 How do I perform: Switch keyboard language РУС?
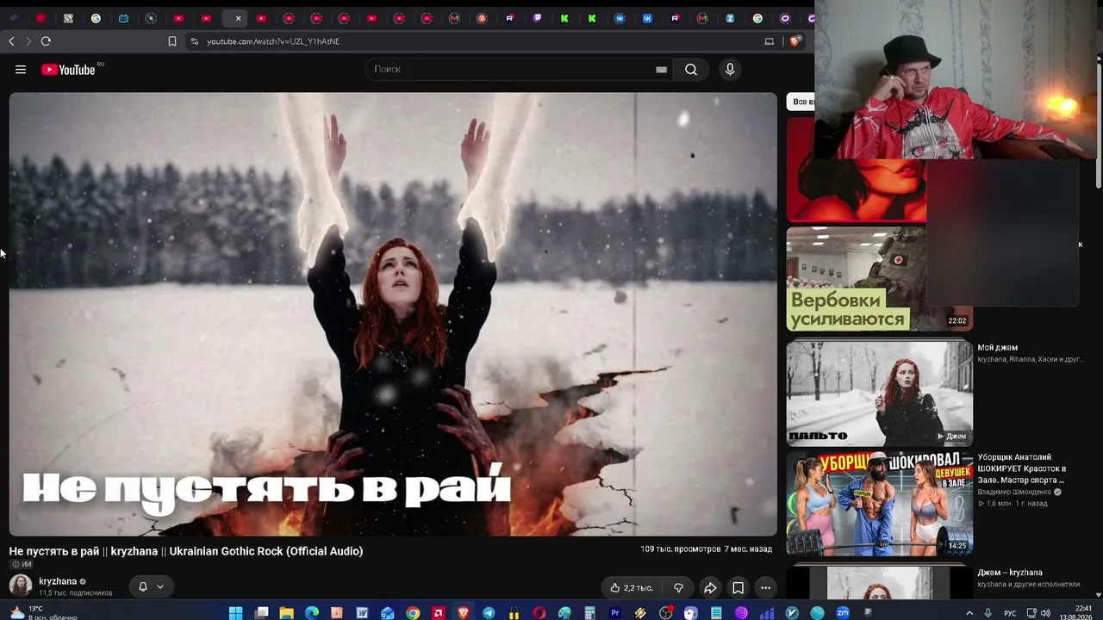(1010, 613)
